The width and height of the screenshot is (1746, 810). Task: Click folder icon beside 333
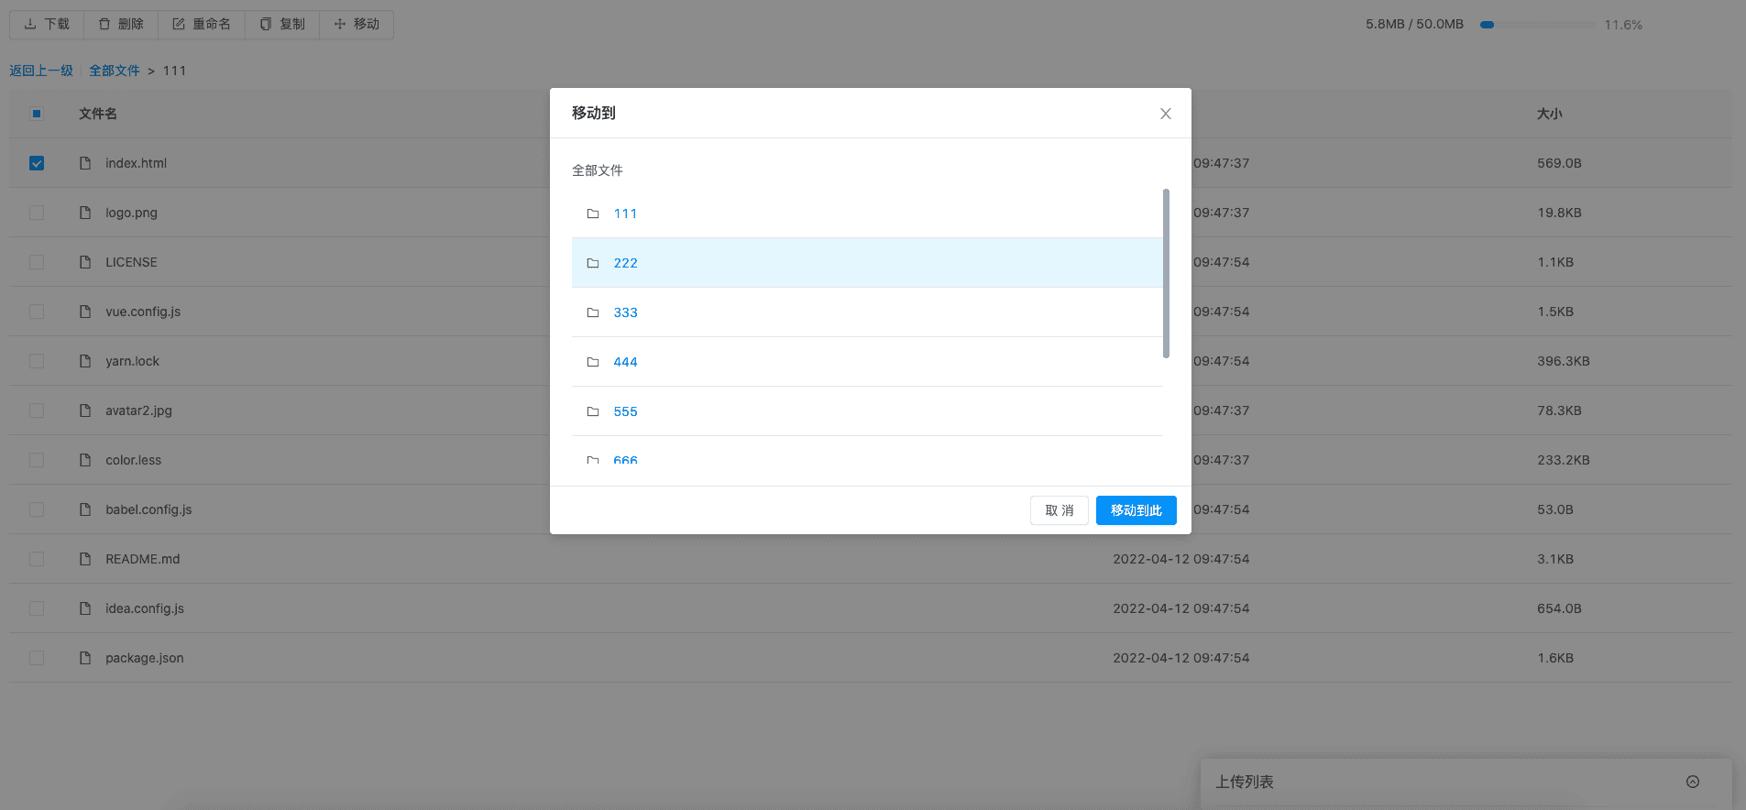[593, 312]
